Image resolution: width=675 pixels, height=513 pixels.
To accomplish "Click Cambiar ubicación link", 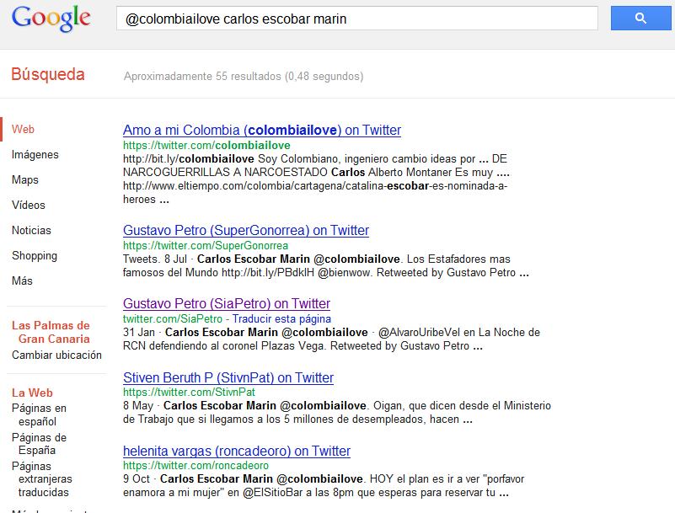I will pos(56,355).
